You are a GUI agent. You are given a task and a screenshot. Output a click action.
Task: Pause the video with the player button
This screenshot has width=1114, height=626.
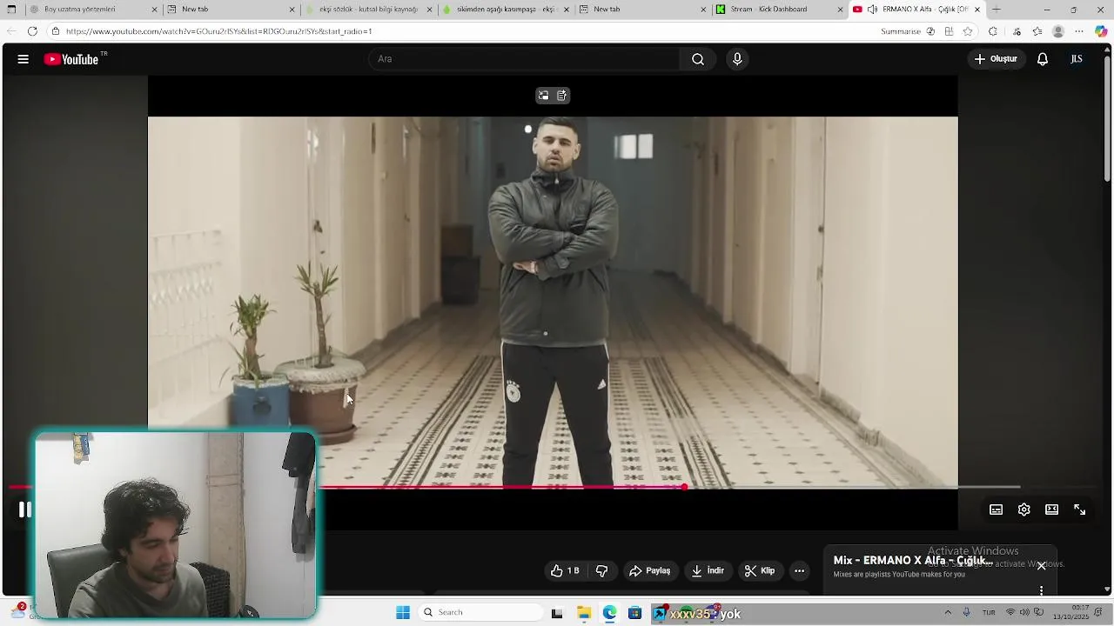pos(25,509)
